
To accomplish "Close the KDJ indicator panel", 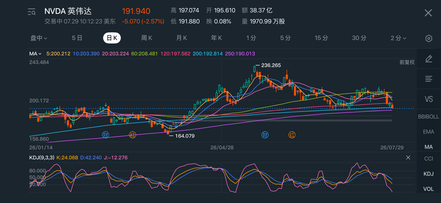I will (x=408, y=158).
